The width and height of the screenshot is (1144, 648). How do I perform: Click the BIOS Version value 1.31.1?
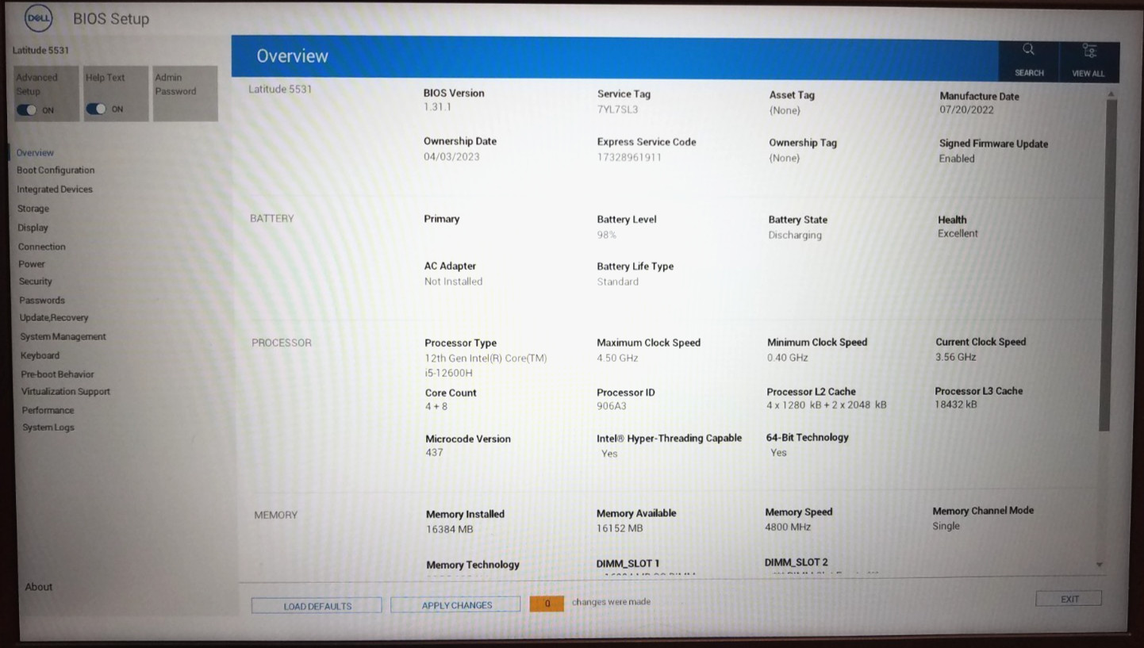point(437,107)
